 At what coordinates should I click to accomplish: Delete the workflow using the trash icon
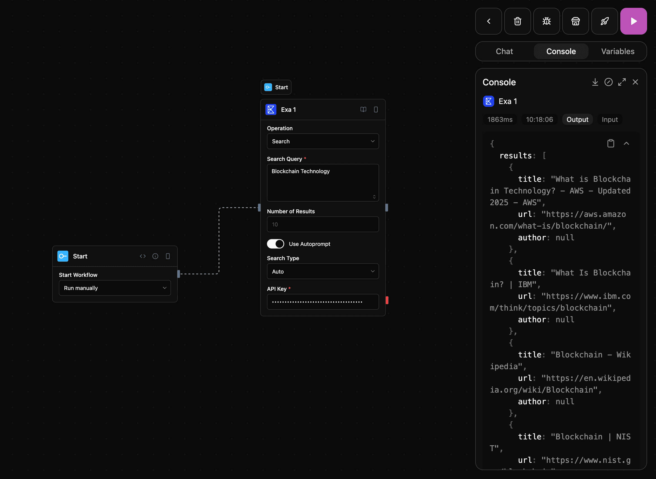pyautogui.click(x=517, y=21)
